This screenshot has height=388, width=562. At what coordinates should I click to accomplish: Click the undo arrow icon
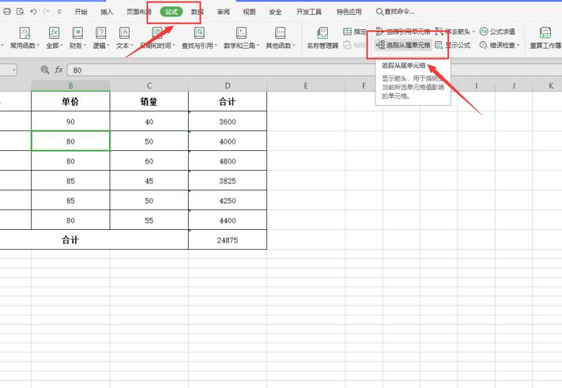33,12
